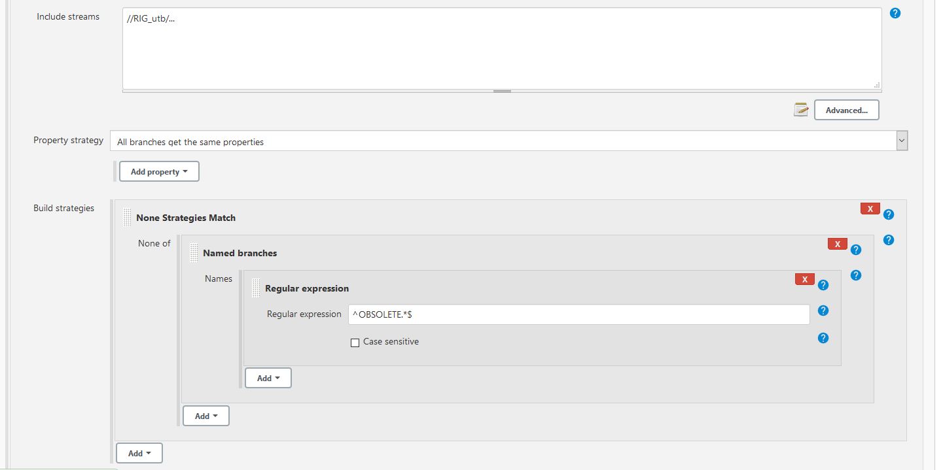Focus the Include streams text area
This screenshot has height=470, width=943.
[502, 48]
